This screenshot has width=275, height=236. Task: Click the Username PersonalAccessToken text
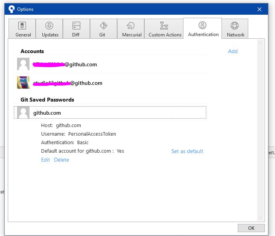coord(78,134)
